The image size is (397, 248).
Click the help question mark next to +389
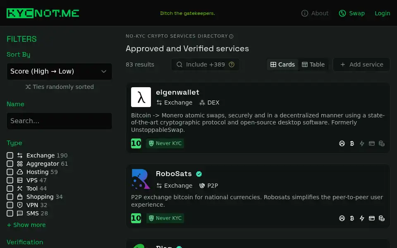point(232,64)
